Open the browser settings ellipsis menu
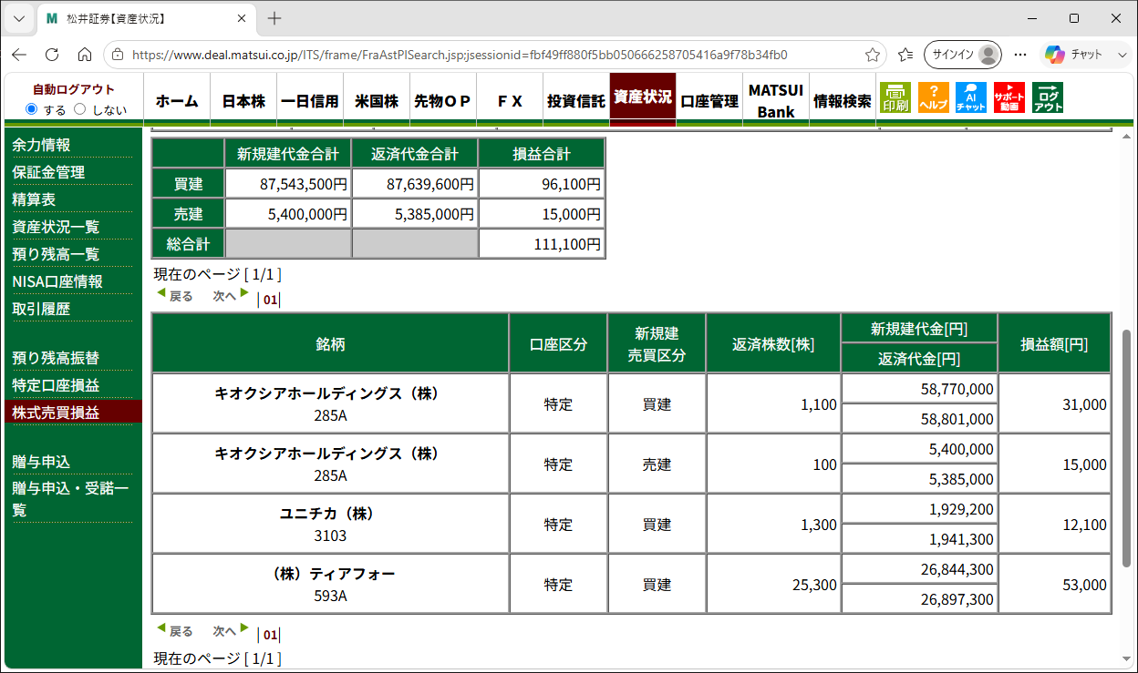This screenshot has width=1138, height=673. pyautogui.click(x=1020, y=55)
